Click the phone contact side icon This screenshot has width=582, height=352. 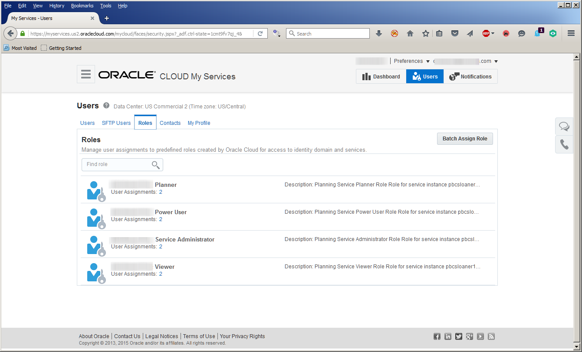(x=564, y=144)
